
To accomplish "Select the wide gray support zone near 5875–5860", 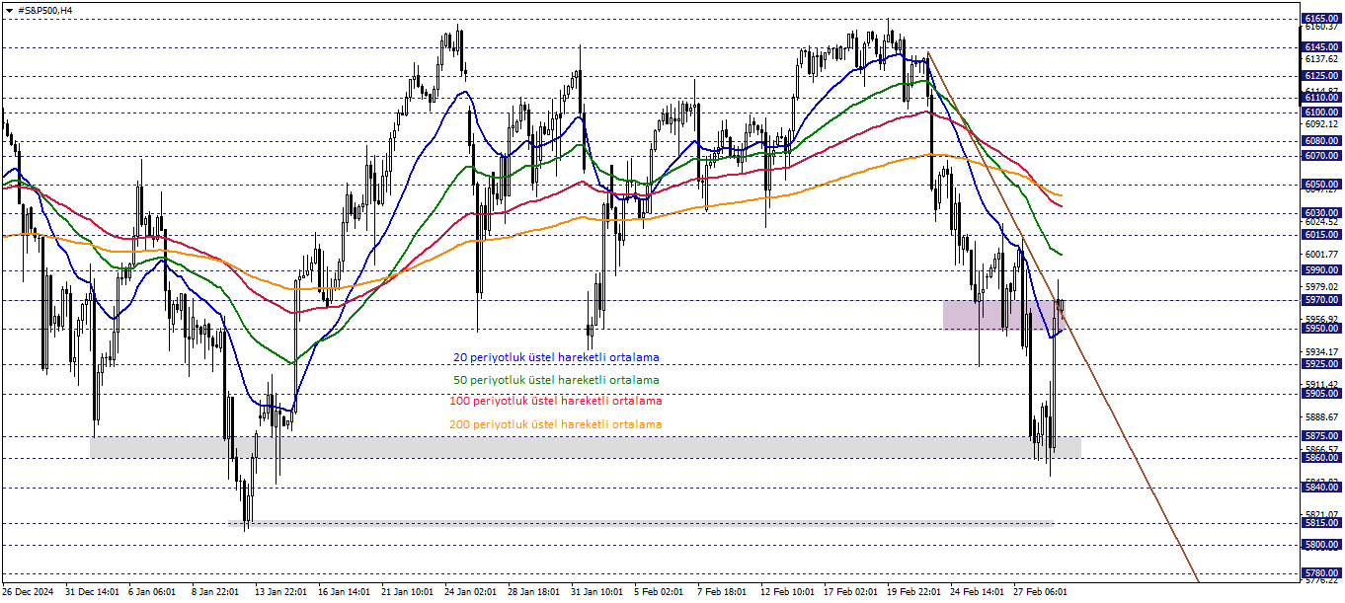I will (x=586, y=447).
